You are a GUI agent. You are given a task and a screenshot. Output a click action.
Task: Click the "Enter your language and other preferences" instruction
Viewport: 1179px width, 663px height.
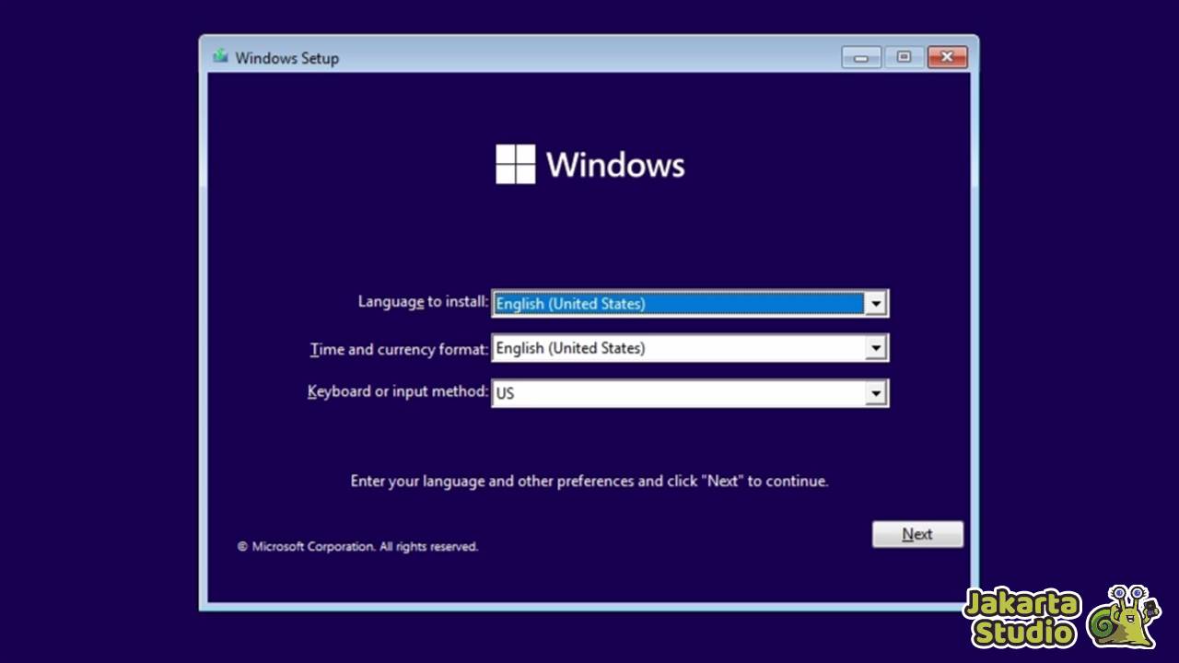tap(589, 481)
